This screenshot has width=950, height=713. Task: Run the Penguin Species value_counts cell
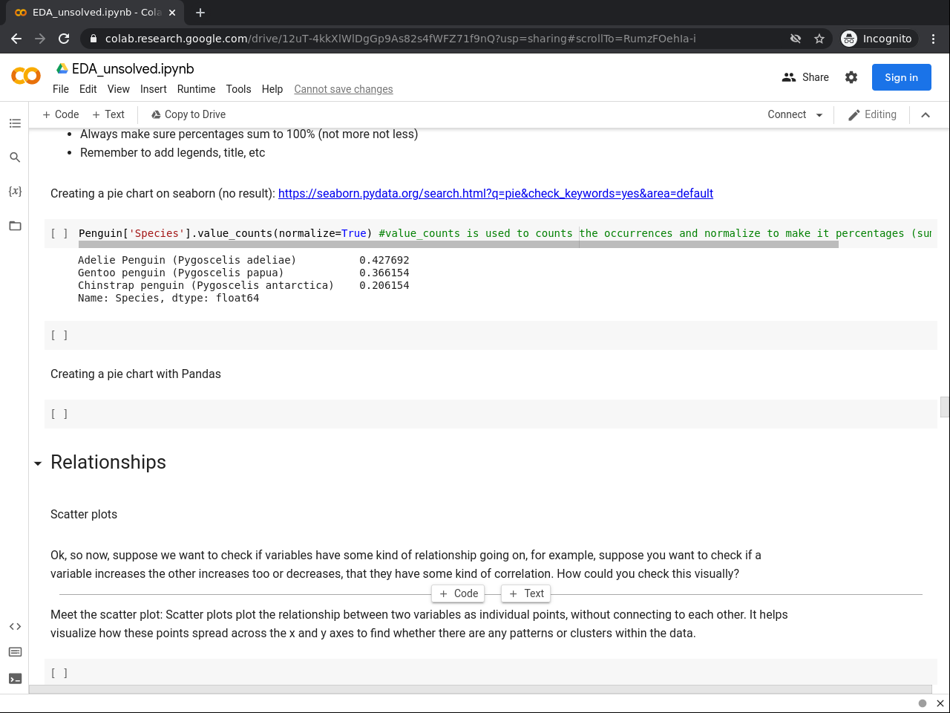(59, 233)
